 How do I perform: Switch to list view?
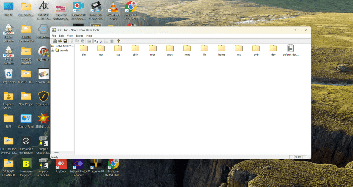point(106,41)
